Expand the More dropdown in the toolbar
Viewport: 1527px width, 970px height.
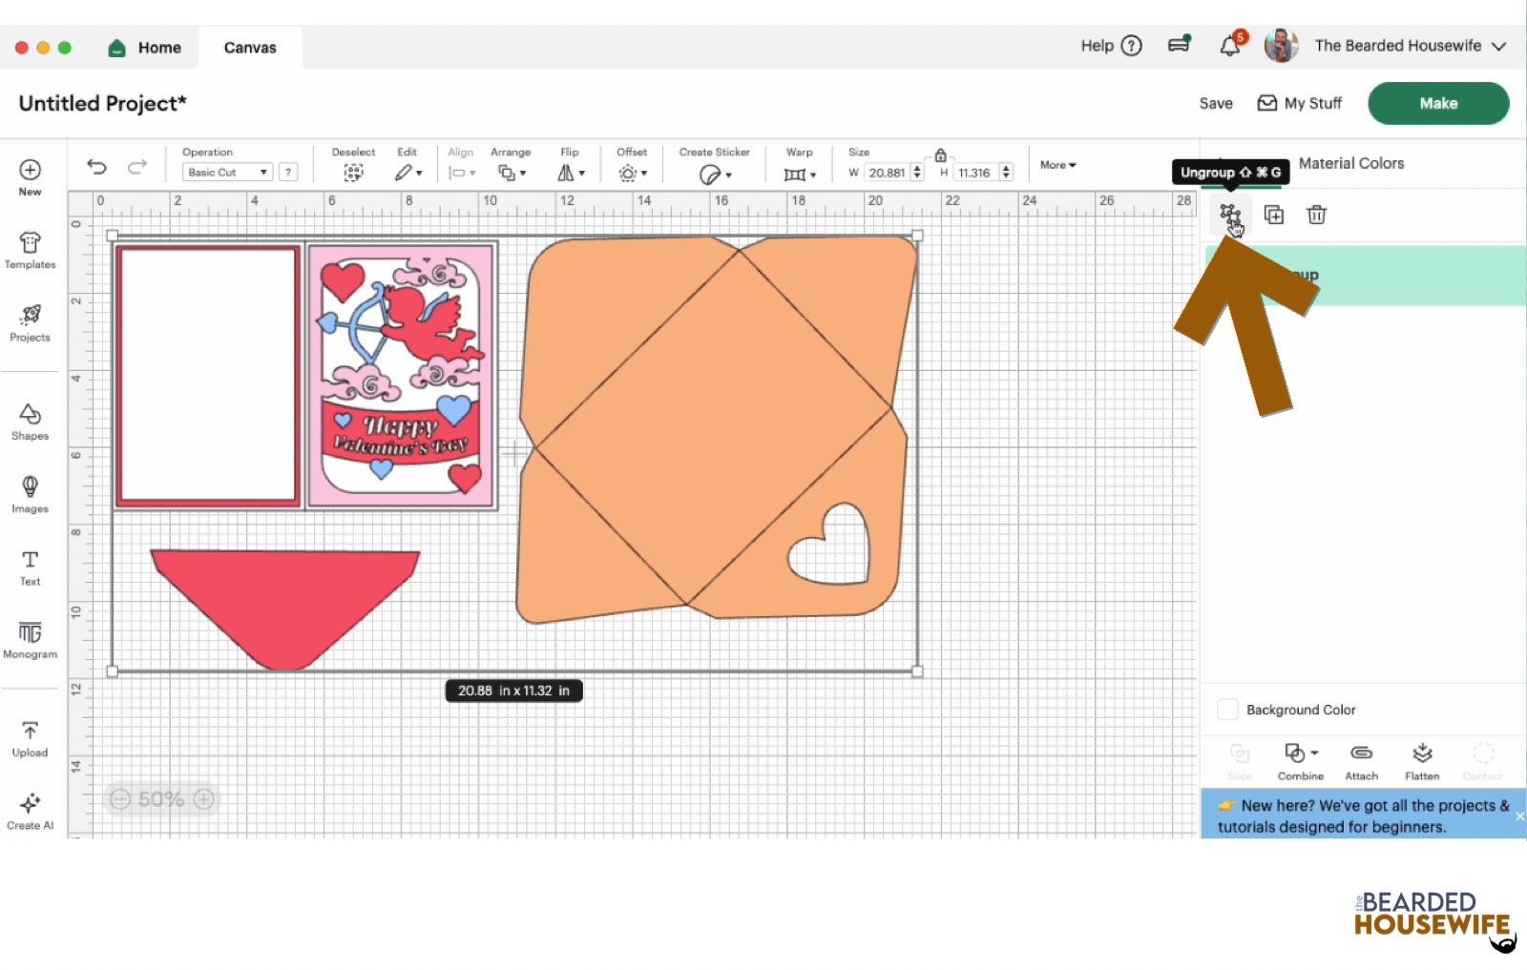tap(1056, 165)
